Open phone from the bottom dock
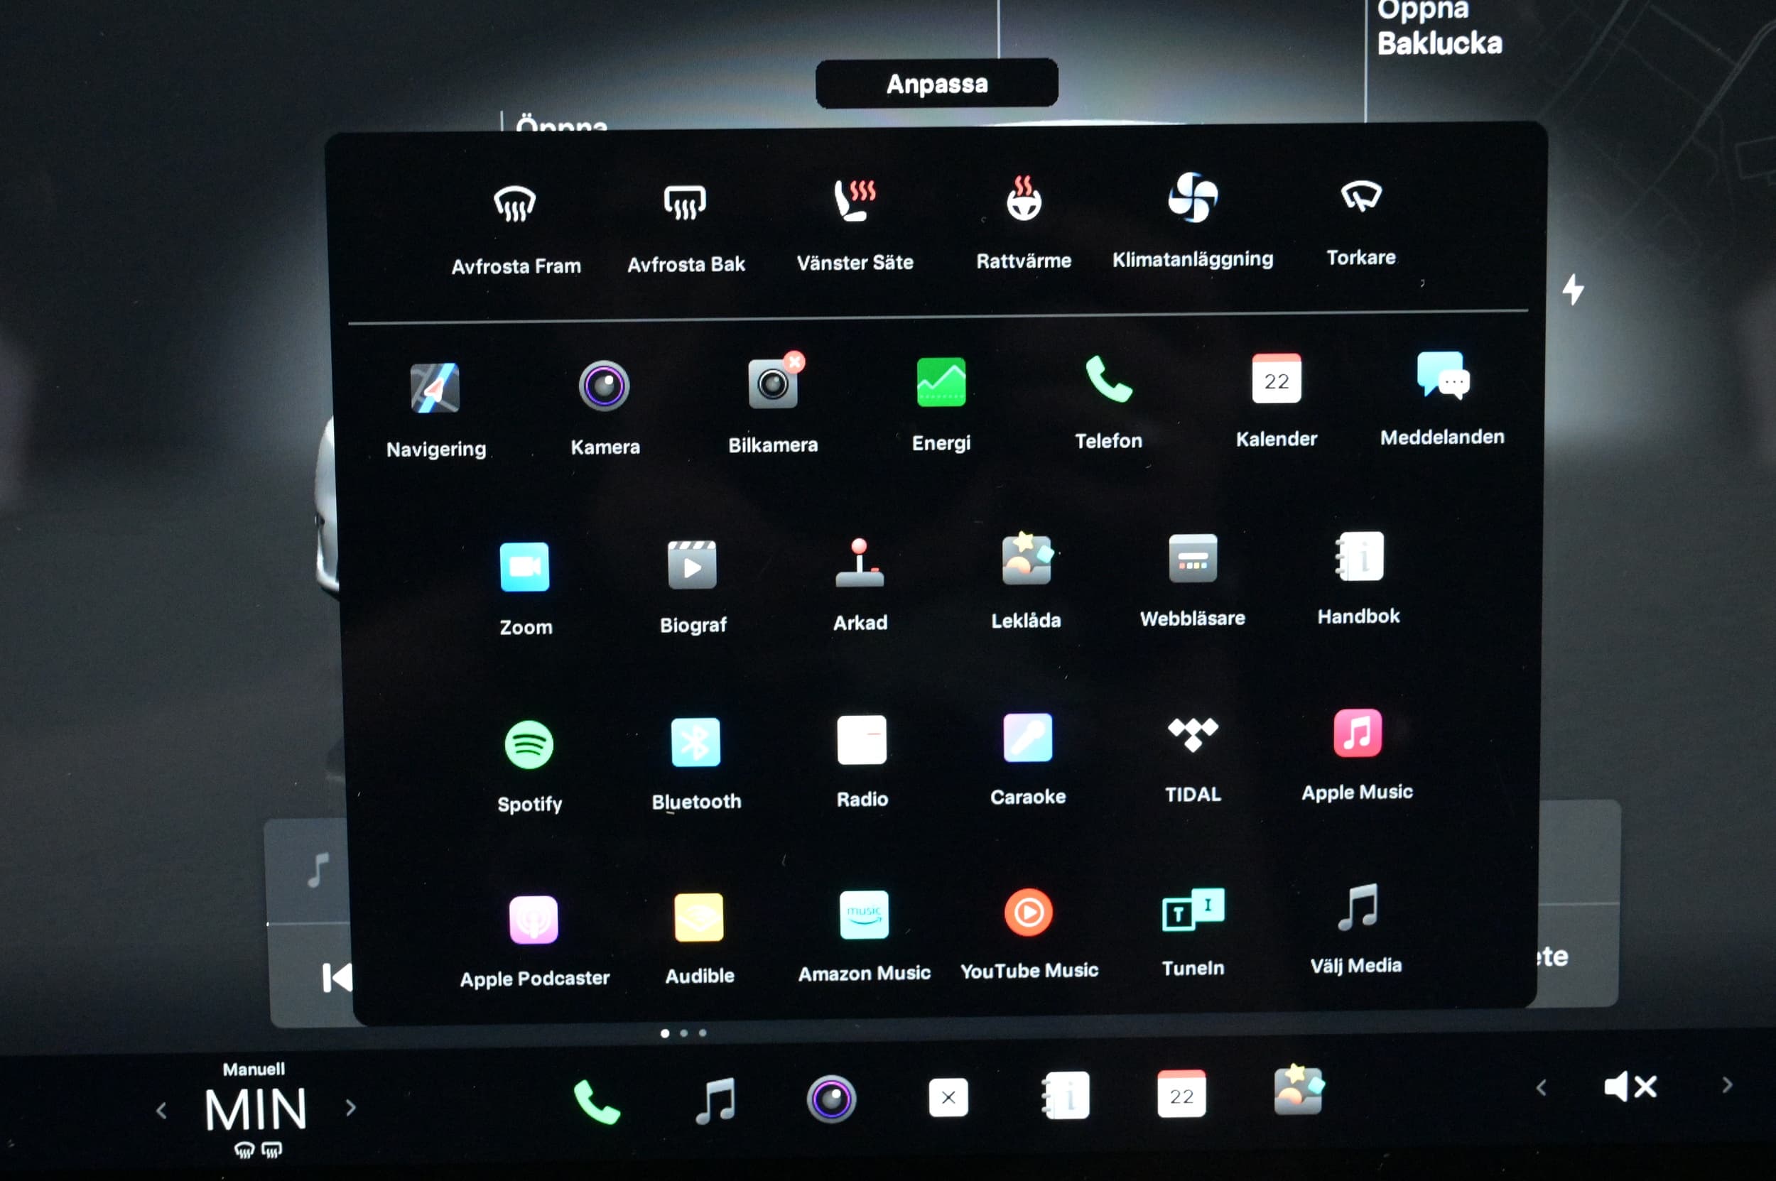 click(x=597, y=1102)
